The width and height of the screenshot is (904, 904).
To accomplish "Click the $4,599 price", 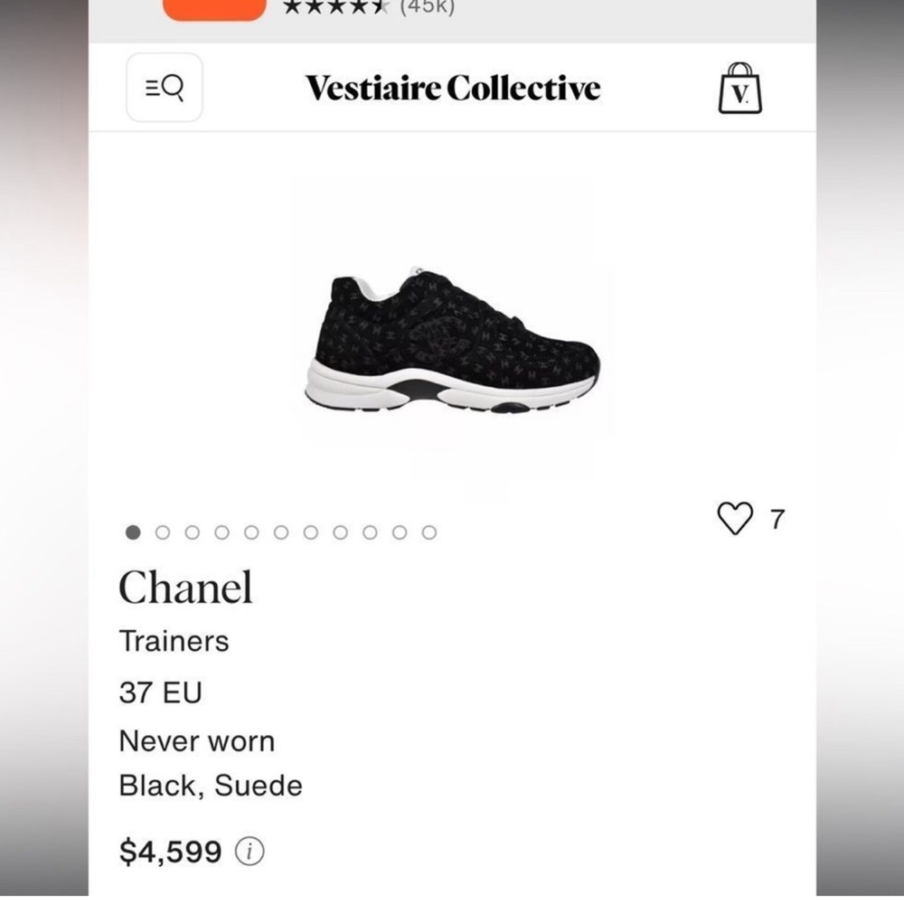I will click(x=172, y=851).
